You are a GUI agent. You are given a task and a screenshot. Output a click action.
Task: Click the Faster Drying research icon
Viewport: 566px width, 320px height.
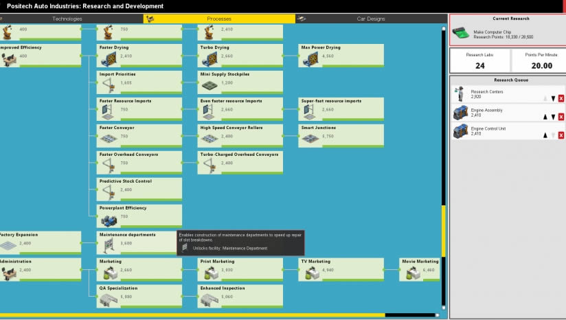click(x=107, y=56)
